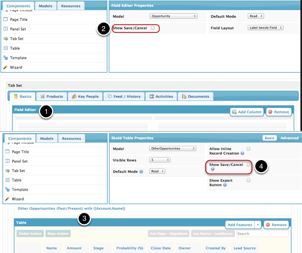This screenshot has height=253, width=302.
Task: Switch to Advanced in Skuid Table Properties
Action: 290,138
